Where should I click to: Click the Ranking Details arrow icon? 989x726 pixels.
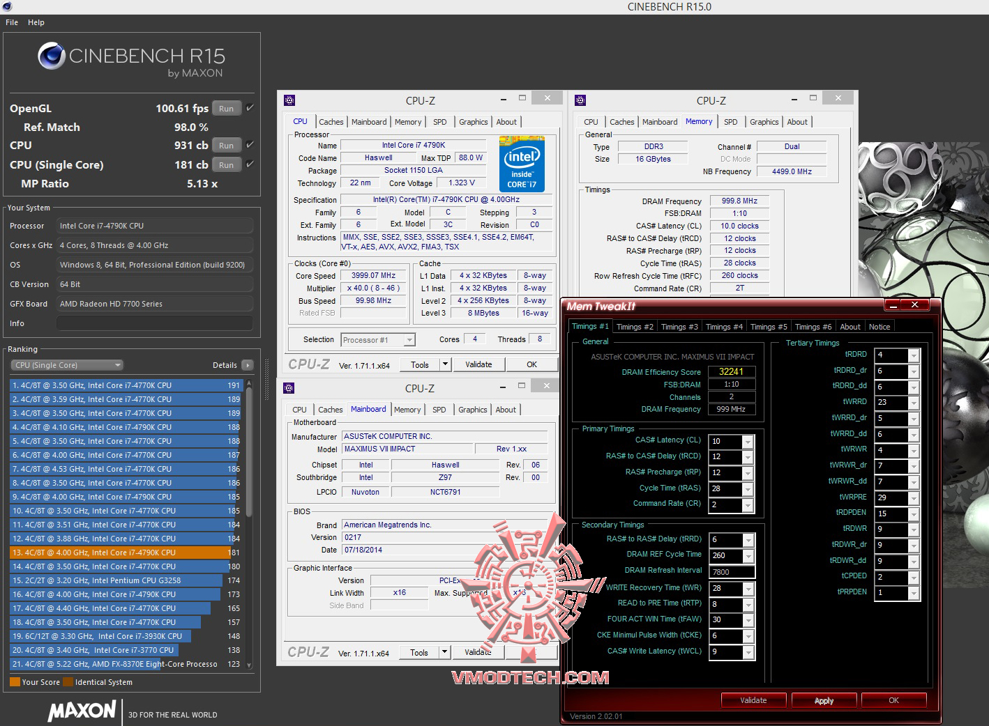click(x=247, y=365)
